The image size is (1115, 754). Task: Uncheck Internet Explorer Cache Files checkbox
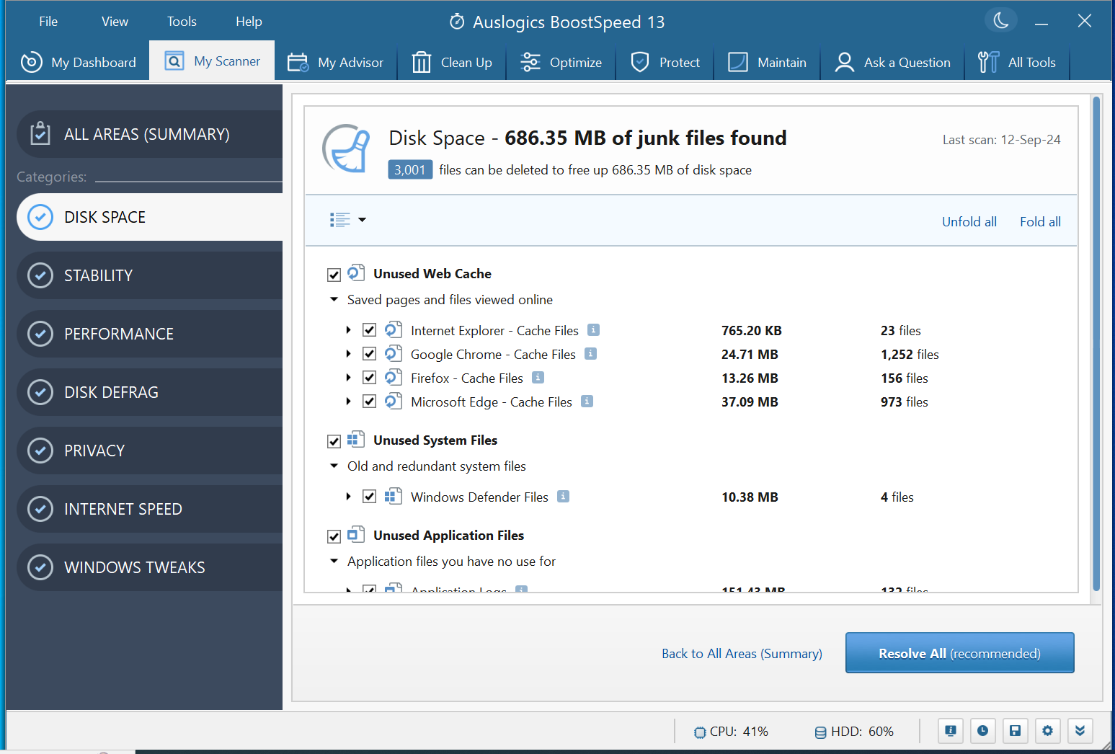click(x=369, y=330)
